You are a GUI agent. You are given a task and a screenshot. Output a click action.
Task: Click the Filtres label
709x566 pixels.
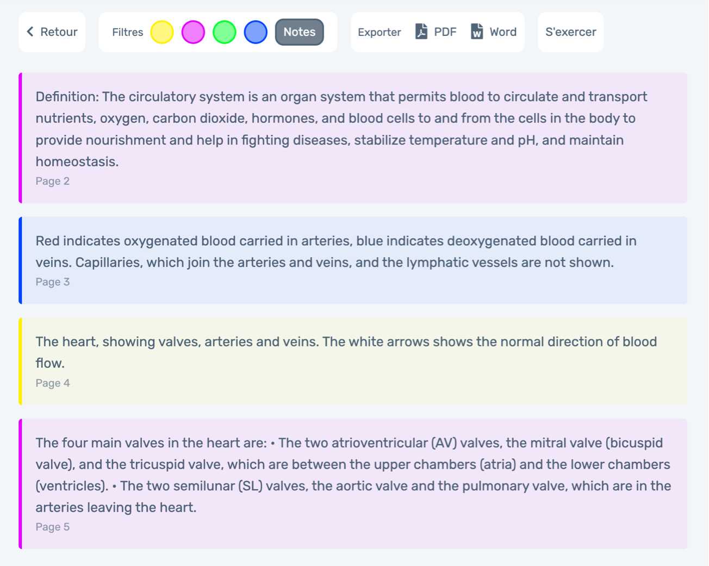point(127,32)
